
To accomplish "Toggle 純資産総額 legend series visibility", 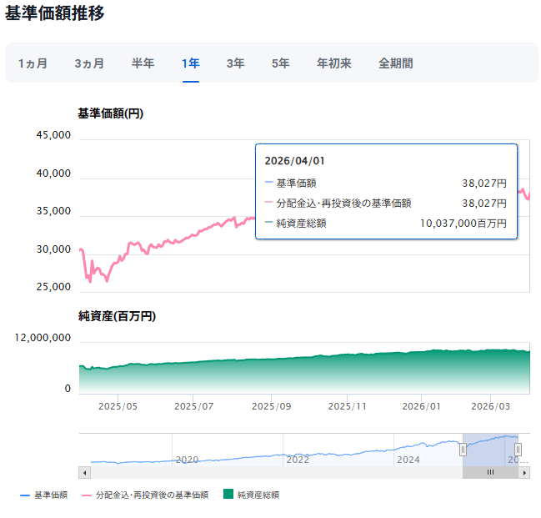I will click(x=258, y=495).
